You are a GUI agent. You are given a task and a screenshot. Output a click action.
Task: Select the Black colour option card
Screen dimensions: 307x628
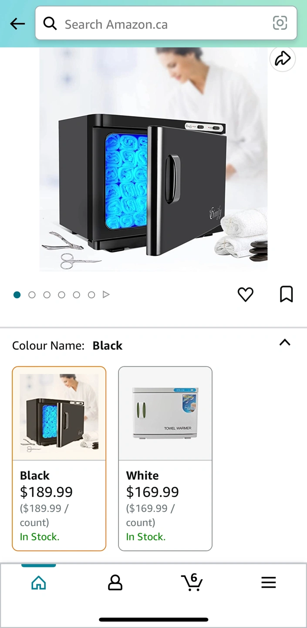[x=59, y=459]
